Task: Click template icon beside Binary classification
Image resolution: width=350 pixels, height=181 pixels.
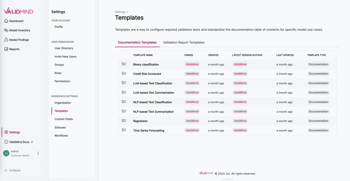Action: pyautogui.click(x=124, y=64)
